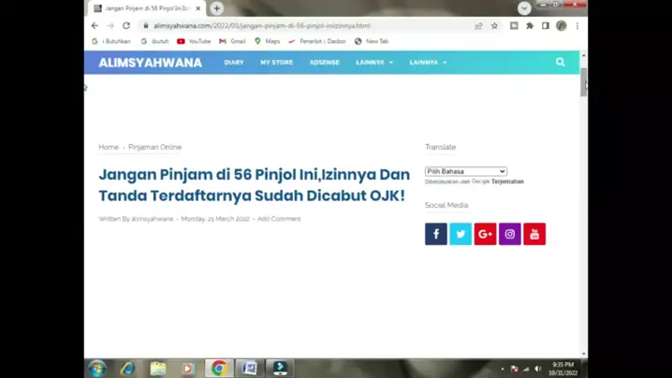Open the YouTube bookmark in bookmarks bar
Viewport: 672px width, 378px height.
[x=194, y=41]
